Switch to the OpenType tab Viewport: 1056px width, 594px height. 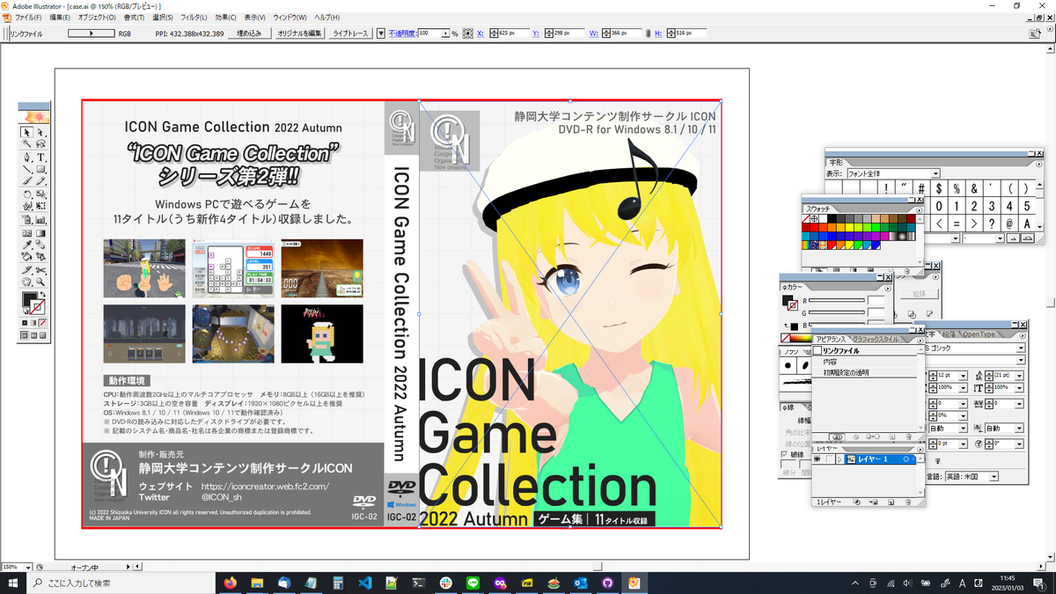click(x=979, y=334)
